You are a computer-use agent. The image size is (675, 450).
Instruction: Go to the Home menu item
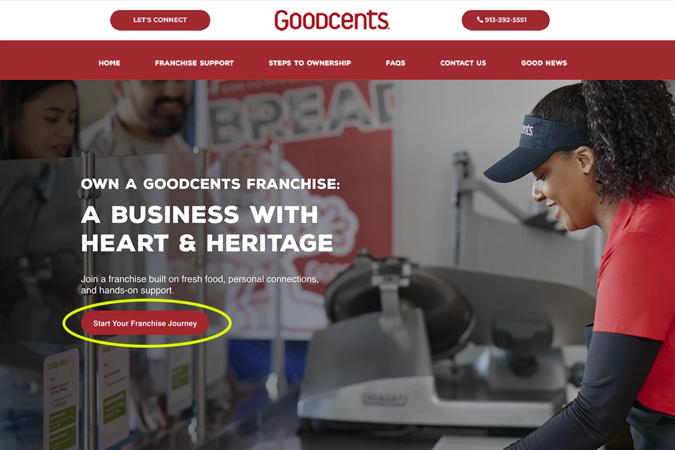pos(109,63)
